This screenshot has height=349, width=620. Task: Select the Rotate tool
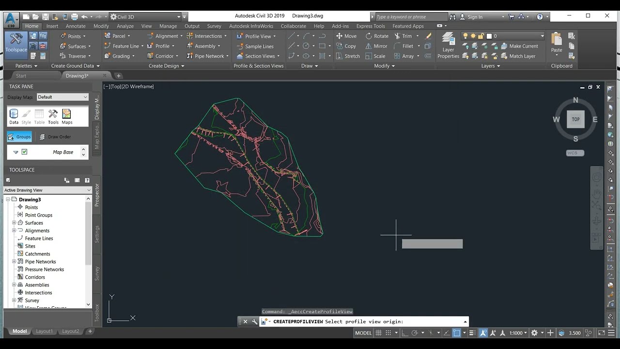pos(376,36)
